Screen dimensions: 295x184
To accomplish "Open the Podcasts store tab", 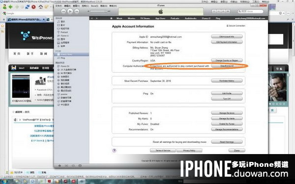I will click(x=175, y=18).
